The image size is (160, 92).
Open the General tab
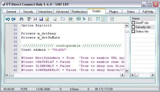[x=11, y=12]
